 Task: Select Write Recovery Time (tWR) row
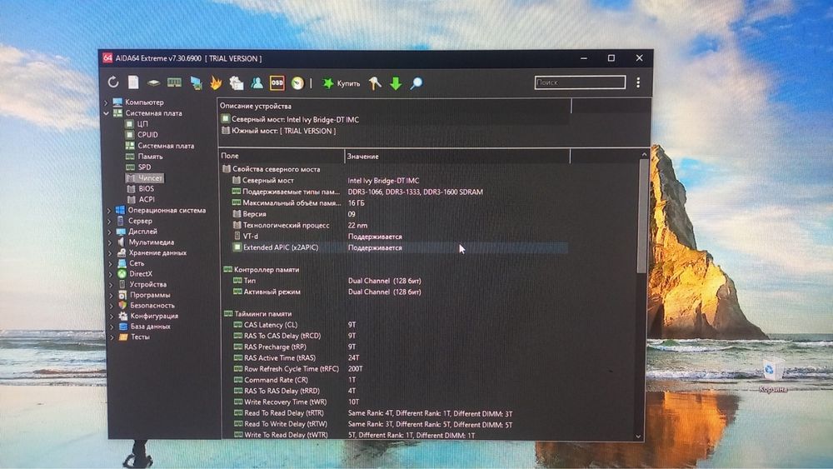pyautogui.click(x=401, y=402)
